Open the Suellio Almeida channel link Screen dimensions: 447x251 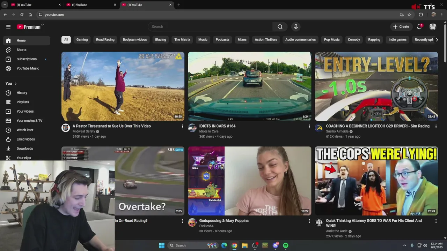[x=337, y=131]
